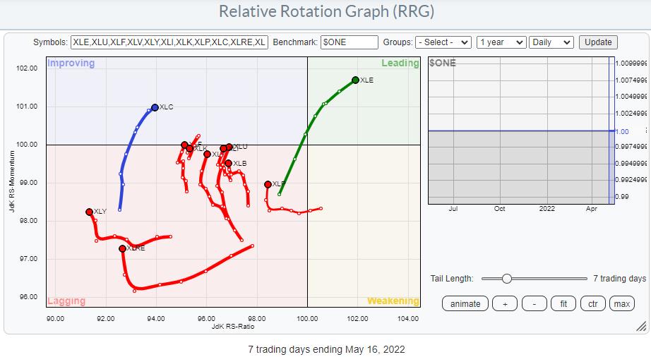Click the XLRE data point marker
The image size is (651, 357).
coord(122,248)
